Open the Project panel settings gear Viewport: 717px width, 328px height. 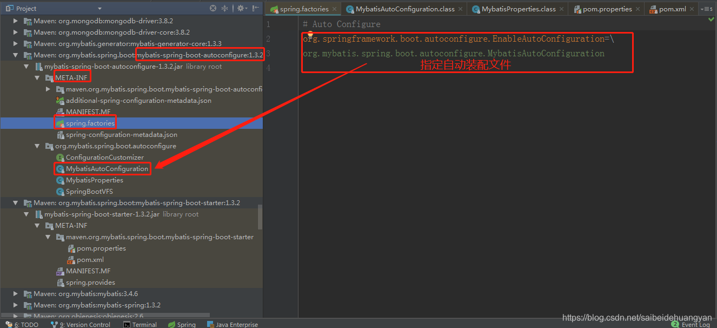pos(241,8)
